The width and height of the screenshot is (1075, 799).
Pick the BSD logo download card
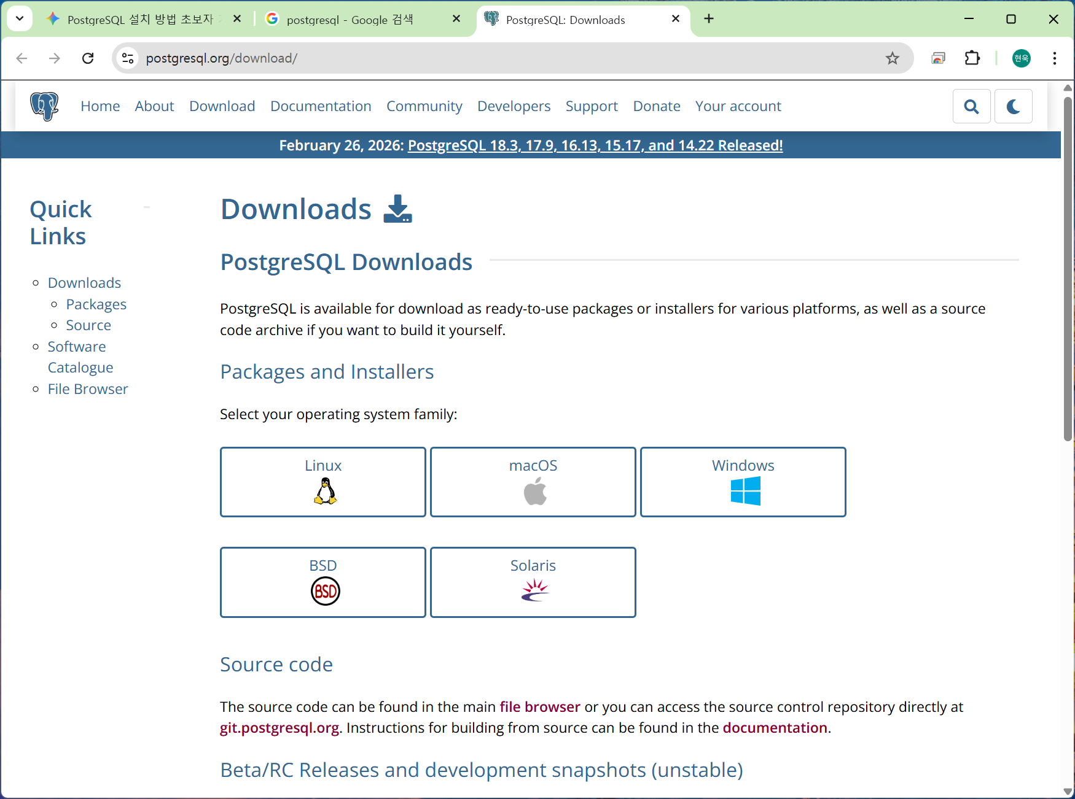[x=323, y=582]
